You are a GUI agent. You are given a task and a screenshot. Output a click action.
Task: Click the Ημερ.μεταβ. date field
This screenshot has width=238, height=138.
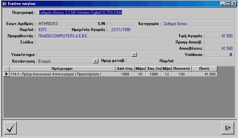click(141, 61)
